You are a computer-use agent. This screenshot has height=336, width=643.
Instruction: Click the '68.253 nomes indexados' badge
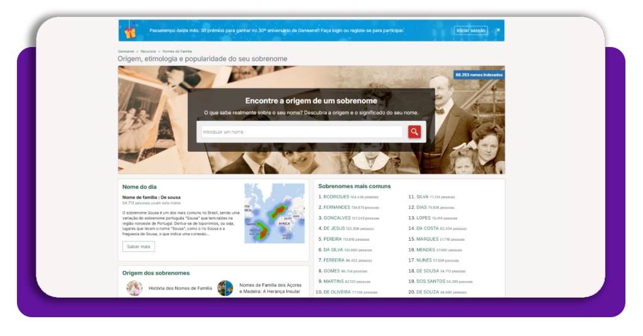tap(479, 75)
